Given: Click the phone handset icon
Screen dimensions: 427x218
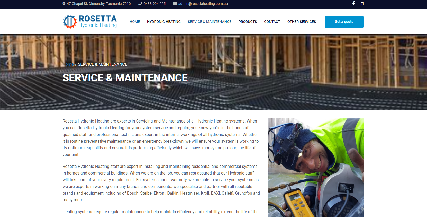Looking at the screenshot, I should (140, 4).
